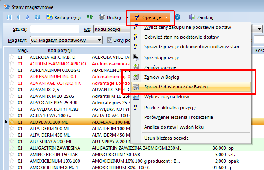Select Wylicz ceny zakupu na podstawie dostaw
This screenshot has width=264, height=170.
187,27
